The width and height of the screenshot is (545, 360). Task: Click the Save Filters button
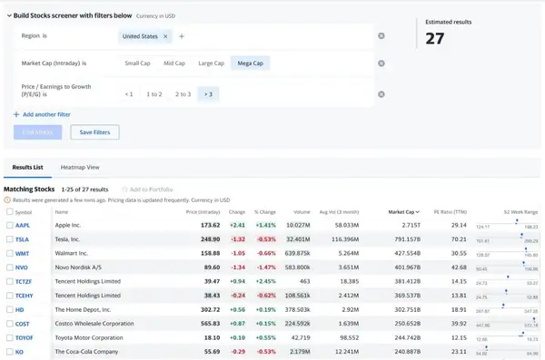94,132
